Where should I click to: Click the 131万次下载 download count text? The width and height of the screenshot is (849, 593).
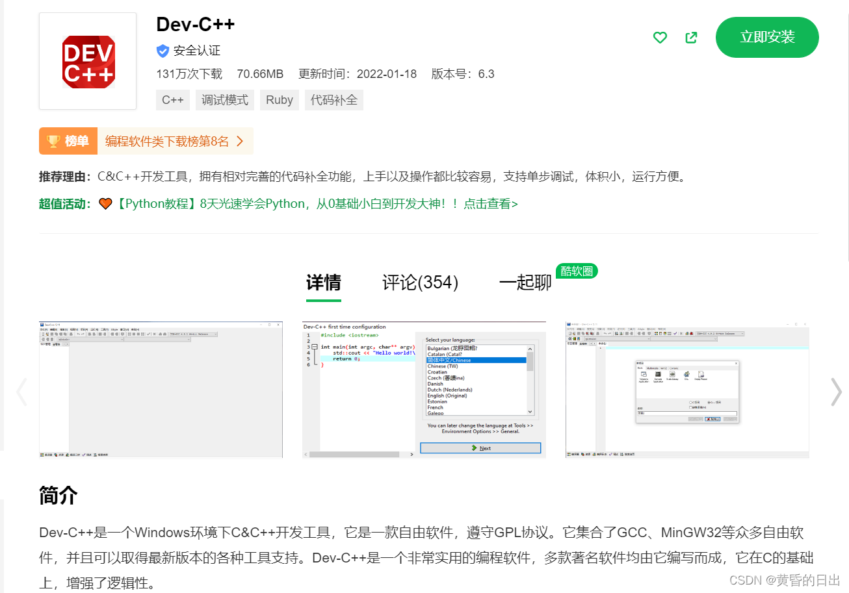point(189,74)
